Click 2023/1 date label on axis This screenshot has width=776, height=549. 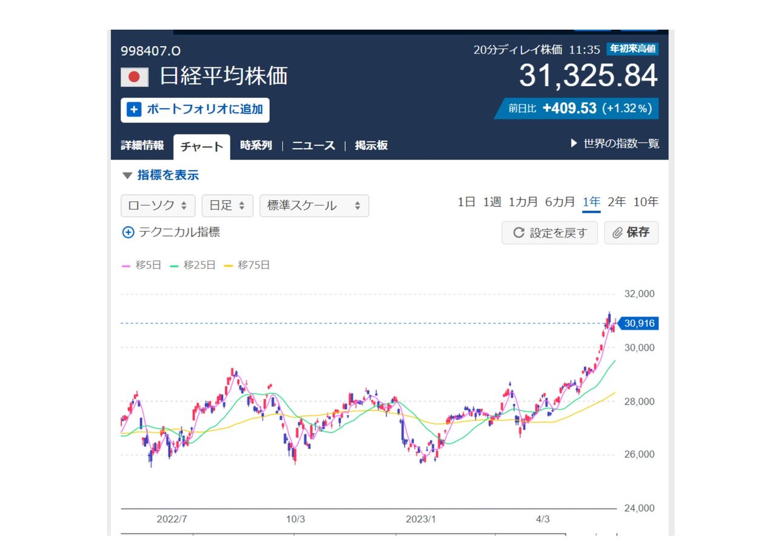tap(421, 519)
